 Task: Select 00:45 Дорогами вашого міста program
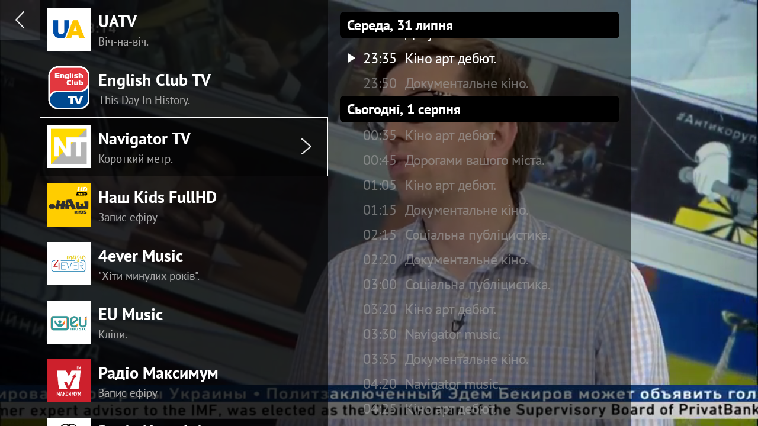click(454, 160)
